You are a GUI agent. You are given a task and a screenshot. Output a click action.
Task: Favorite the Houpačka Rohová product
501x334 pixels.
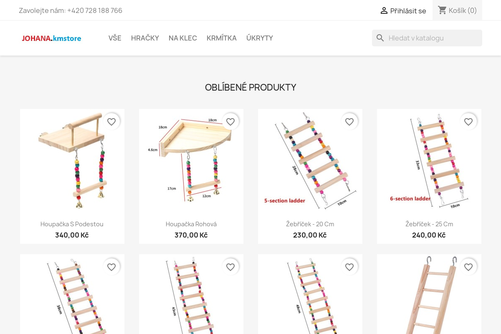230,122
